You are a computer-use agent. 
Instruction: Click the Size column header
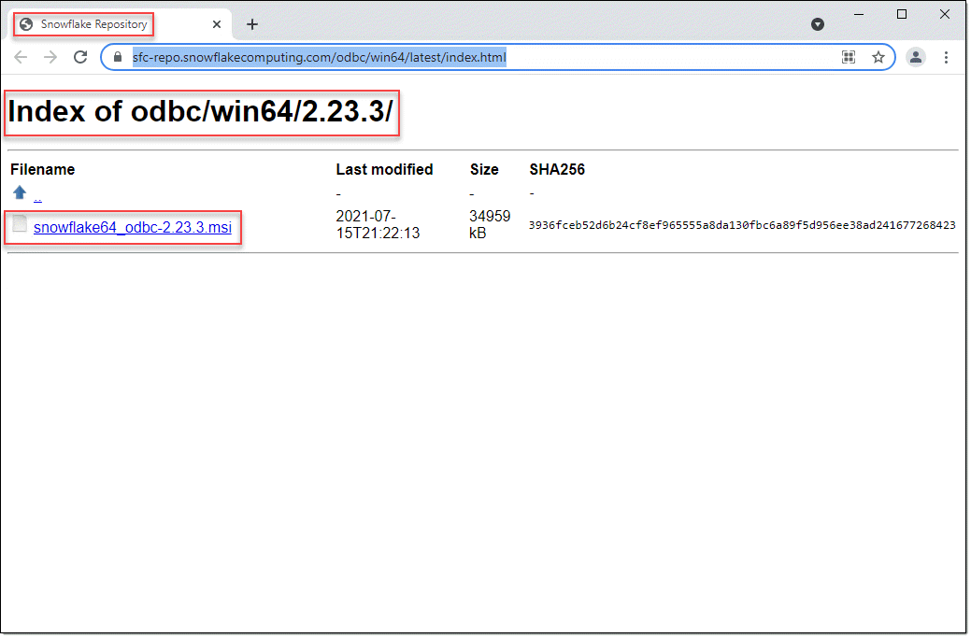pos(484,169)
